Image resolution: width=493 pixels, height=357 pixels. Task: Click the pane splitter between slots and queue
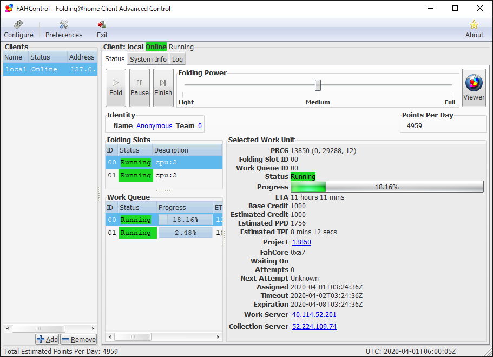click(x=163, y=190)
